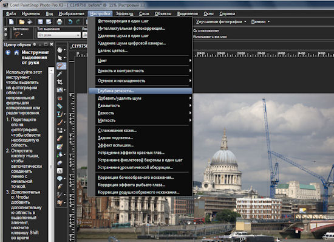Screen dimensions: 334x242
Task: Choose 'Глубина резкости...' menu entry
Action: (140, 91)
